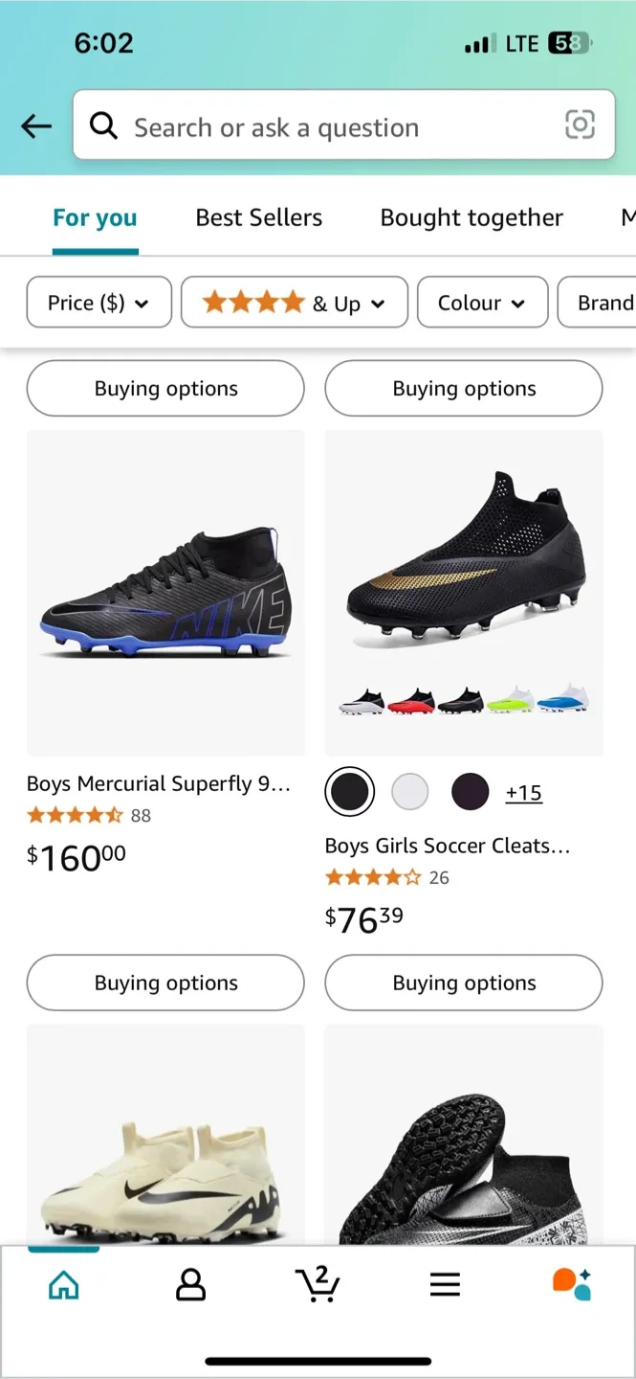
Task: Open the Rufus AI assistant icon
Action: click(571, 1283)
